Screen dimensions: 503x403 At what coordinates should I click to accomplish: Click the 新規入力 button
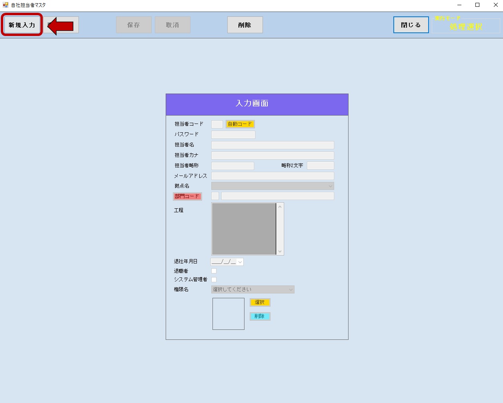pos(22,25)
